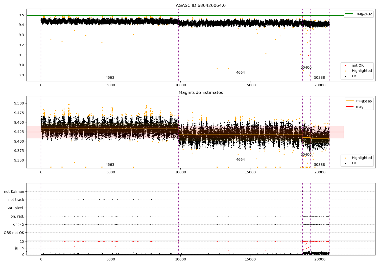Screen dimensions: 379x265
Task: Click y-axis tick 9.475 on middle plot
Action: coord(19,113)
